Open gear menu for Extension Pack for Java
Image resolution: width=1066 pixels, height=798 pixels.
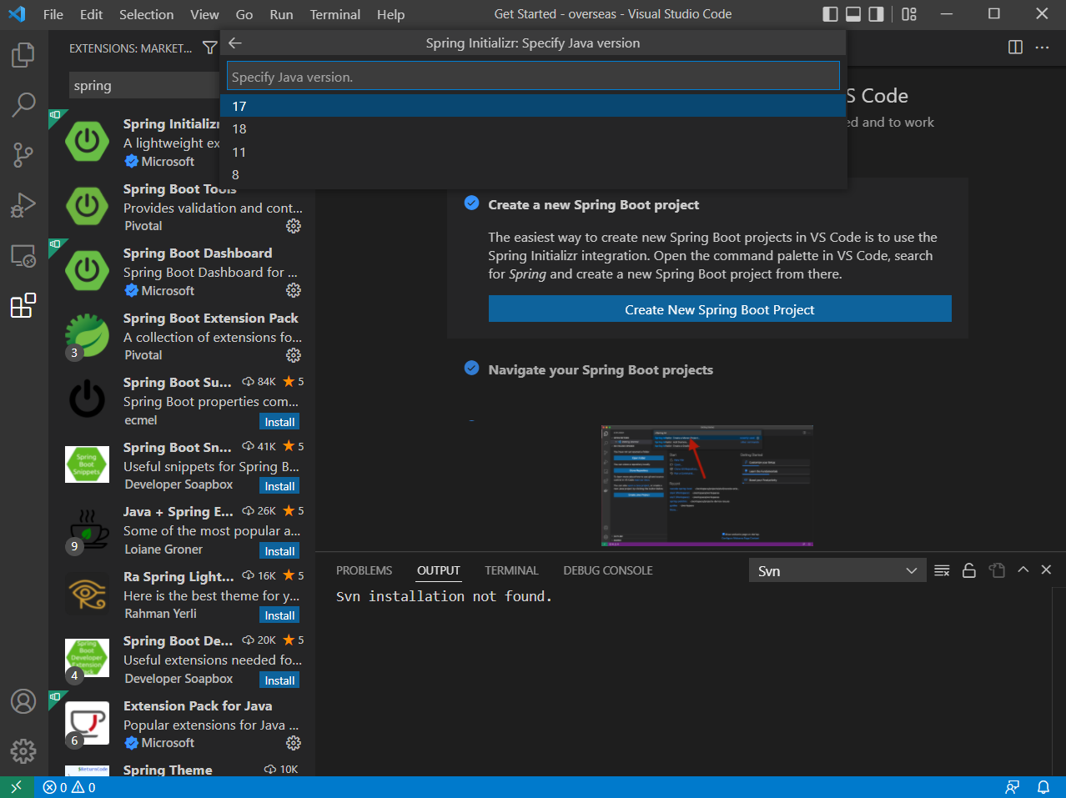pyautogui.click(x=294, y=743)
